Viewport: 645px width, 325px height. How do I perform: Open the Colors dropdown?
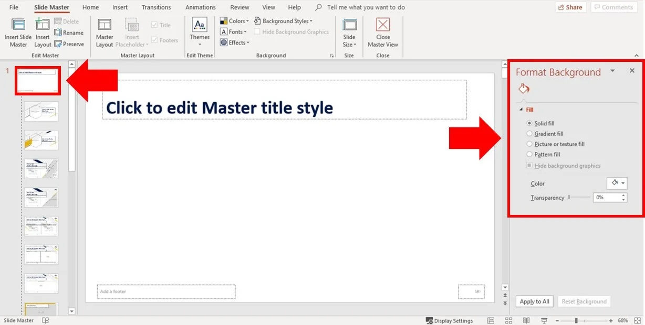click(x=234, y=21)
